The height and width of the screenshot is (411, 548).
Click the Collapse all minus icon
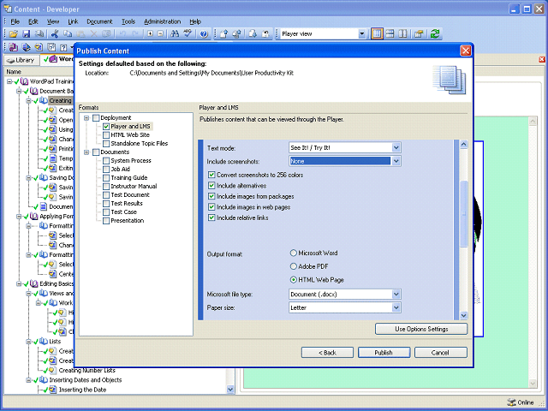[160, 34]
